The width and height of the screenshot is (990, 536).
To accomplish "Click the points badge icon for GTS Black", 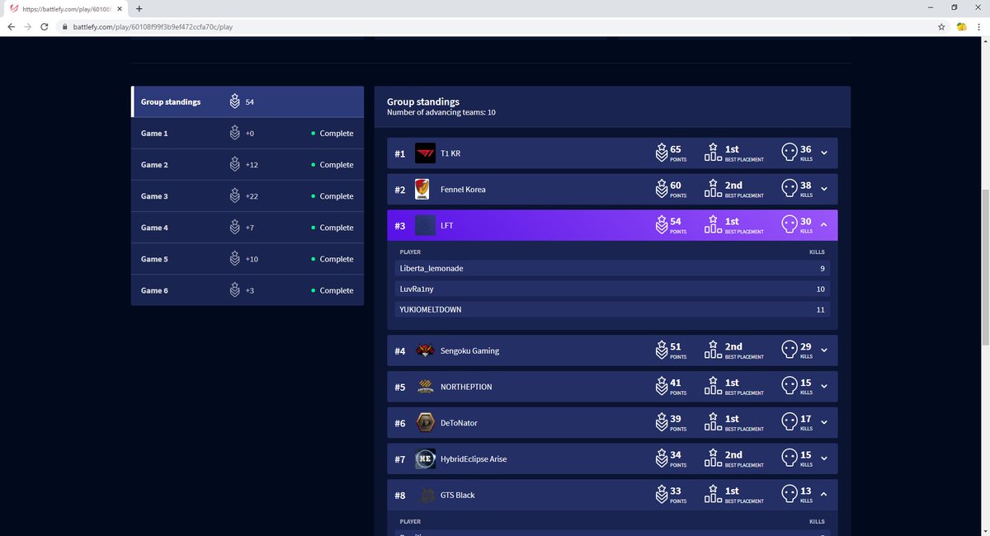I will [661, 495].
